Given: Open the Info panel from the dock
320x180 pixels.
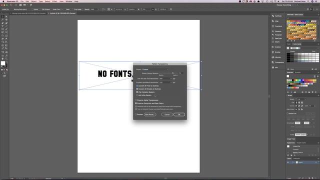Looking at the screenshot, I should click(275, 67).
